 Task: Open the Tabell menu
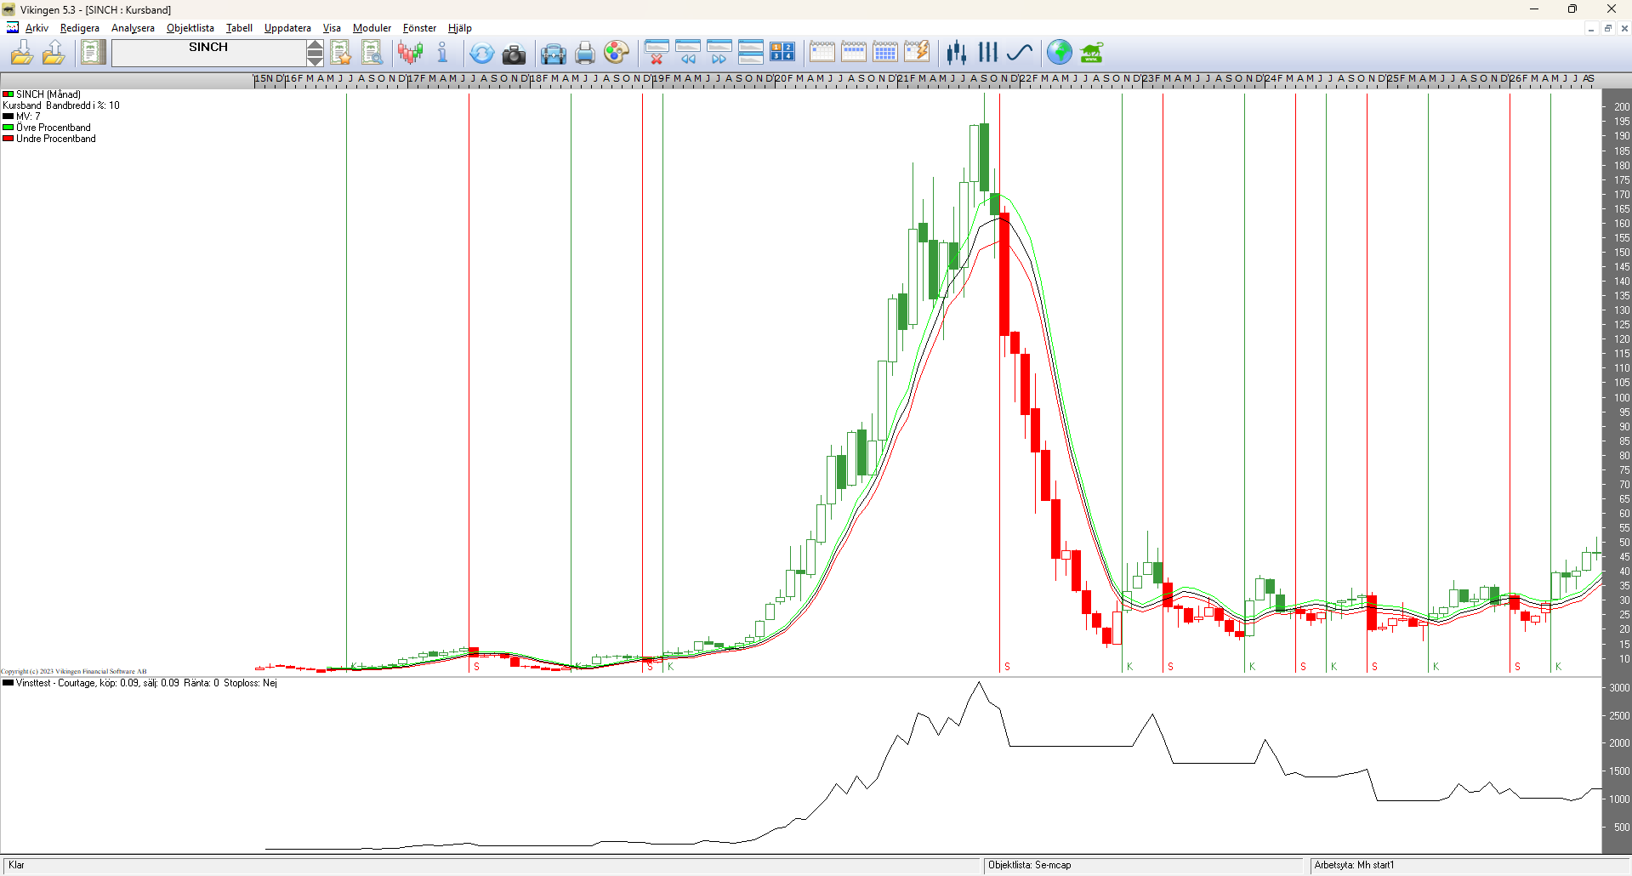coord(239,28)
